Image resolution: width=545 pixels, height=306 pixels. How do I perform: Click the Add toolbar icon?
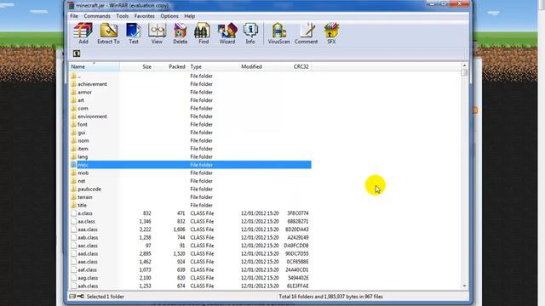click(x=83, y=33)
